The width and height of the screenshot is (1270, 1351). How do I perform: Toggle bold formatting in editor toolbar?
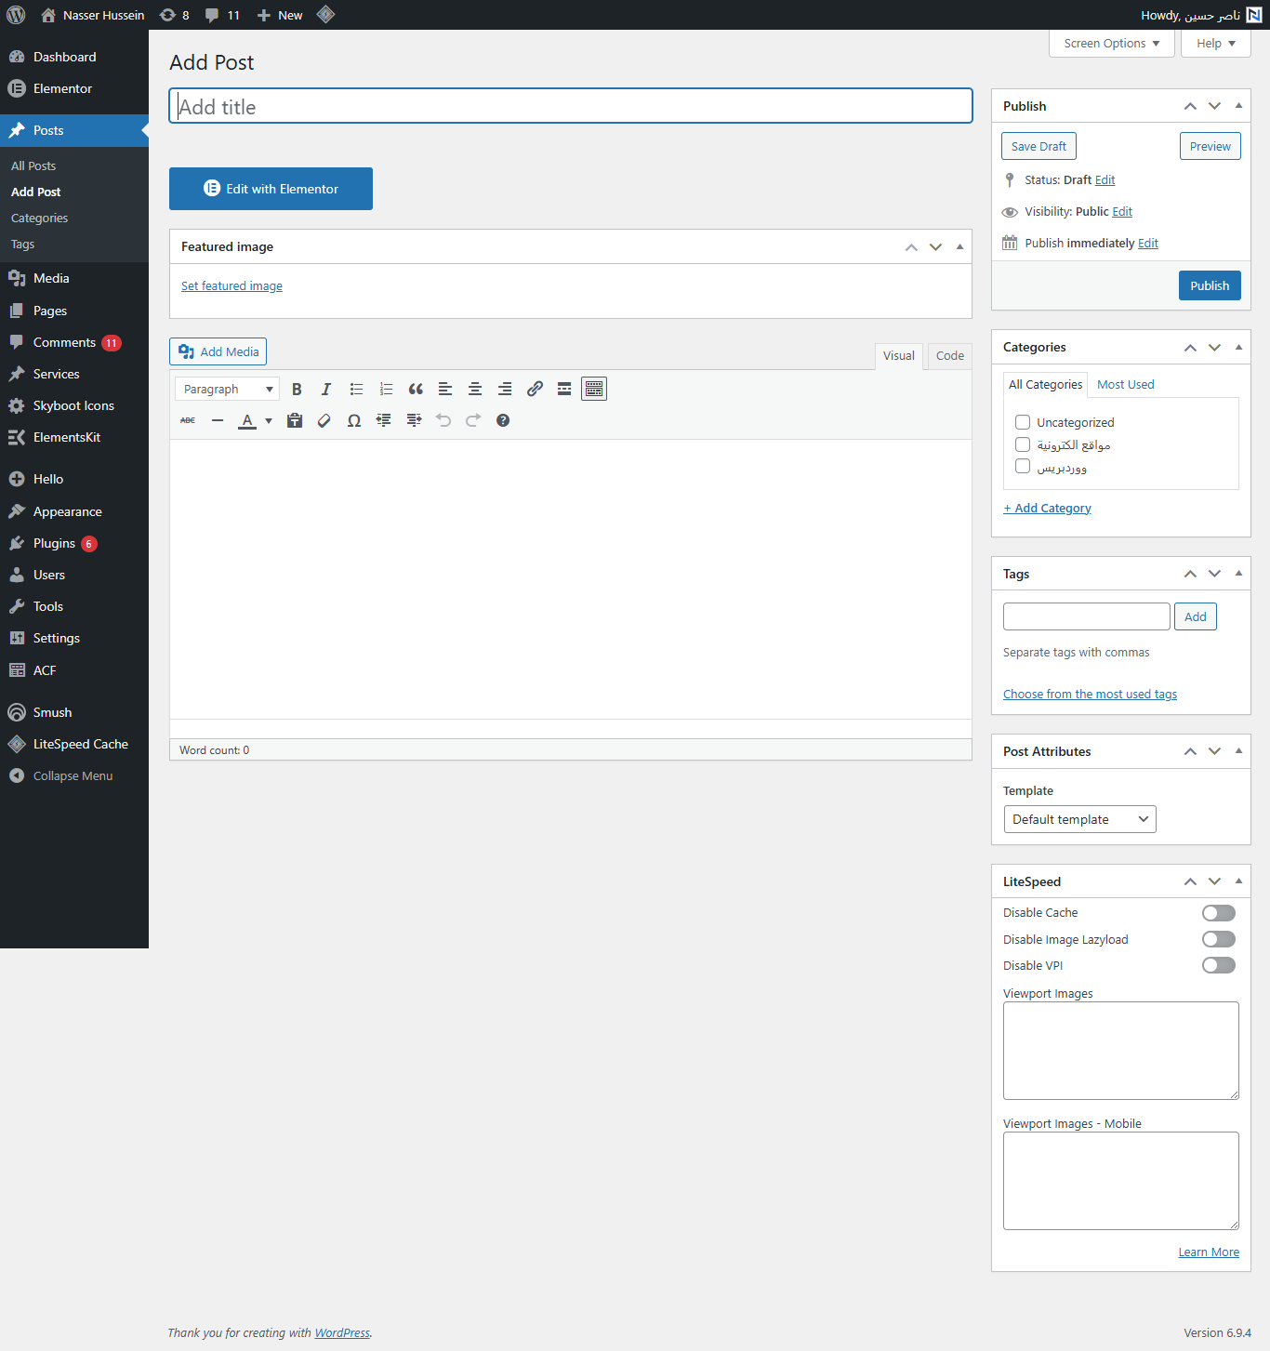tap(297, 389)
